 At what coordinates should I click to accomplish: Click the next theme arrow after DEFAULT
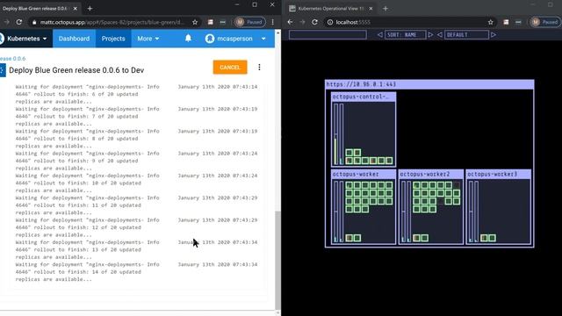(494, 35)
